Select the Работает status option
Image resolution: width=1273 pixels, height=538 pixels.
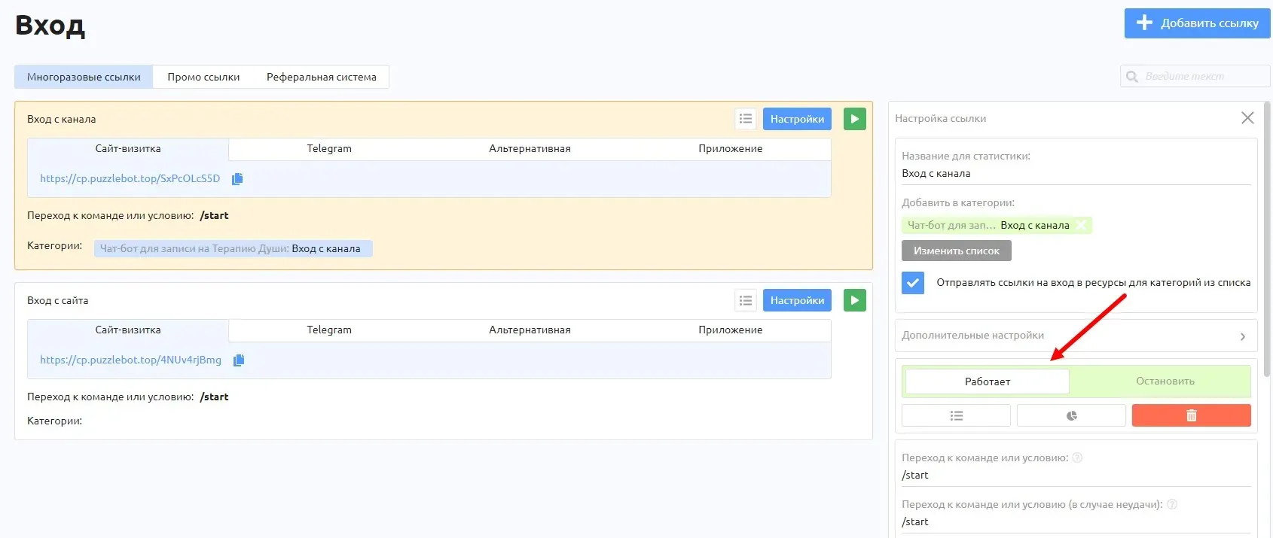click(987, 381)
